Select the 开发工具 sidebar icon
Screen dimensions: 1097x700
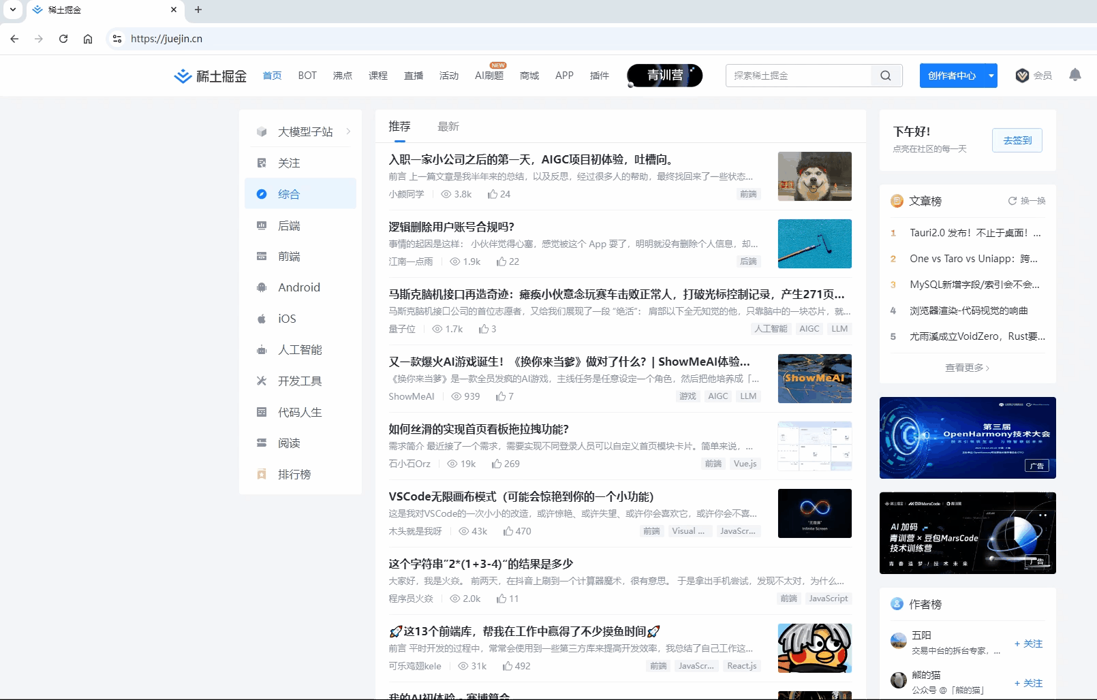(262, 381)
